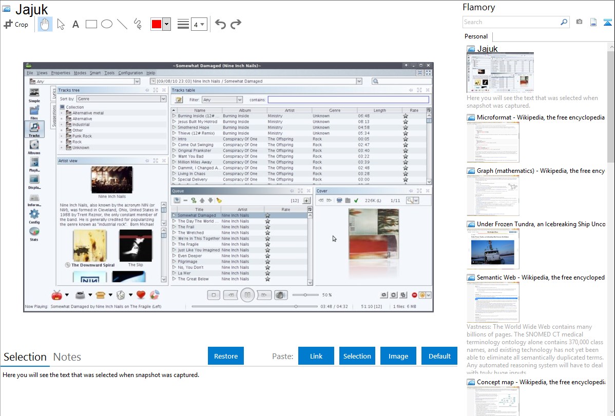Click the stop button in Jajuk player
The image size is (615, 416).
pyautogui.click(x=214, y=295)
